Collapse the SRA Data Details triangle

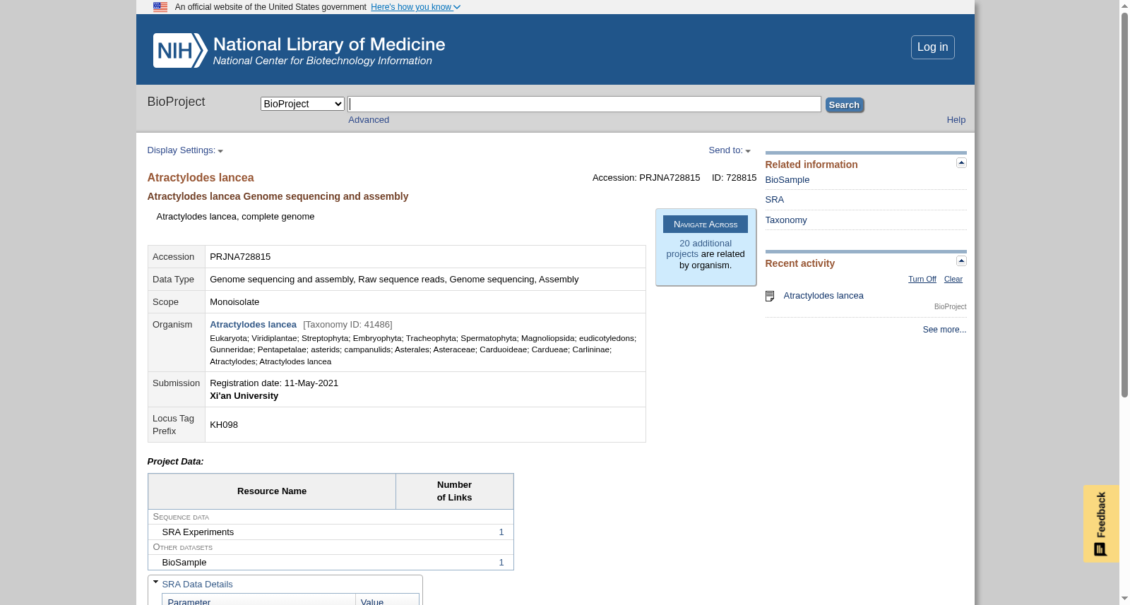(156, 582)
